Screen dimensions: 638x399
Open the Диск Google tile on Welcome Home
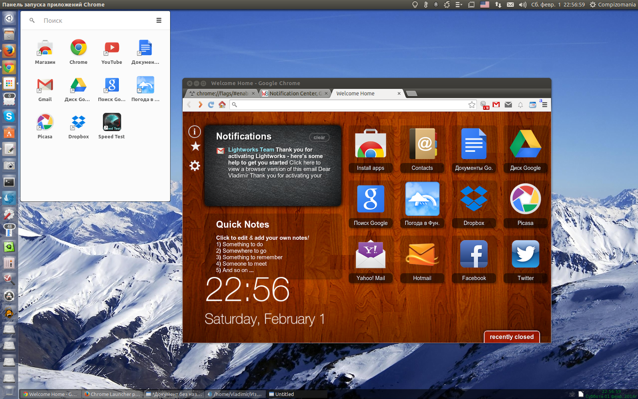coord(526,150)
